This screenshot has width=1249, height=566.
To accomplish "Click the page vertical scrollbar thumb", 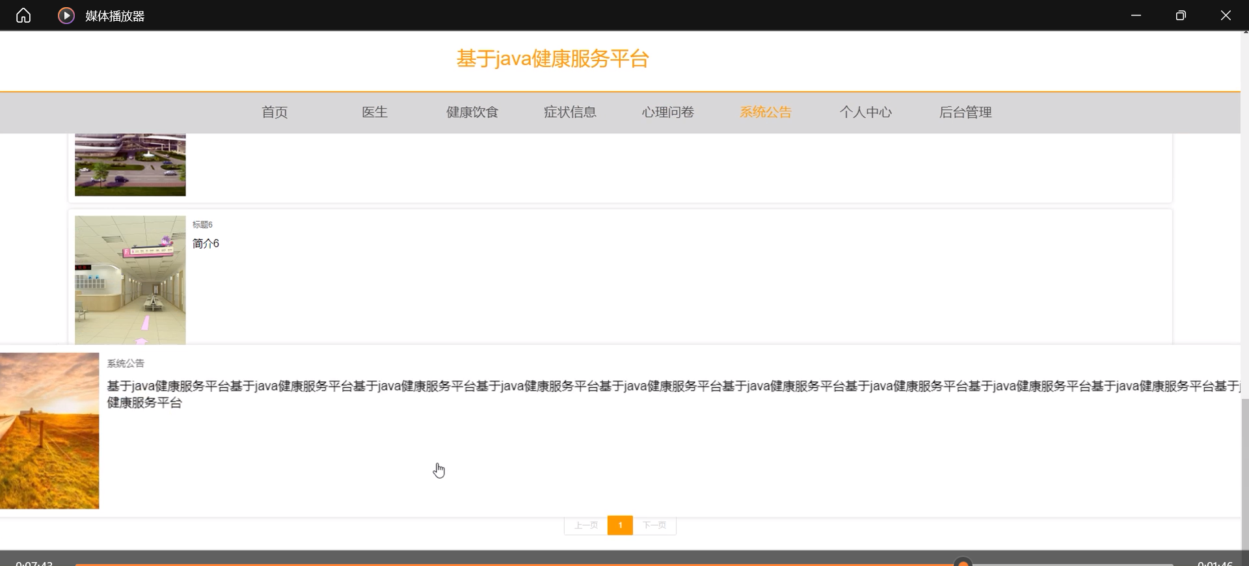I will (x=1245, y=474).
